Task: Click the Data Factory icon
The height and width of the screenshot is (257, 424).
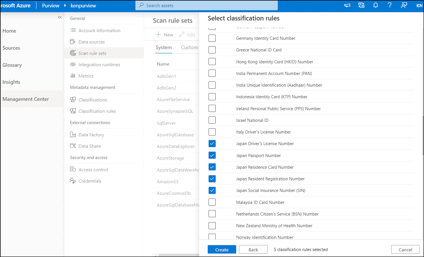Action: [x=73, y=135]
